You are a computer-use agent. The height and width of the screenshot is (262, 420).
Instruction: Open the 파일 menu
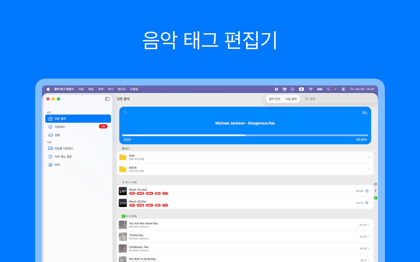tap(81, 89)
